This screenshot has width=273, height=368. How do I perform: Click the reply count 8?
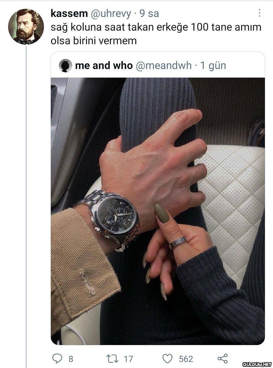[x=71, y=359]
